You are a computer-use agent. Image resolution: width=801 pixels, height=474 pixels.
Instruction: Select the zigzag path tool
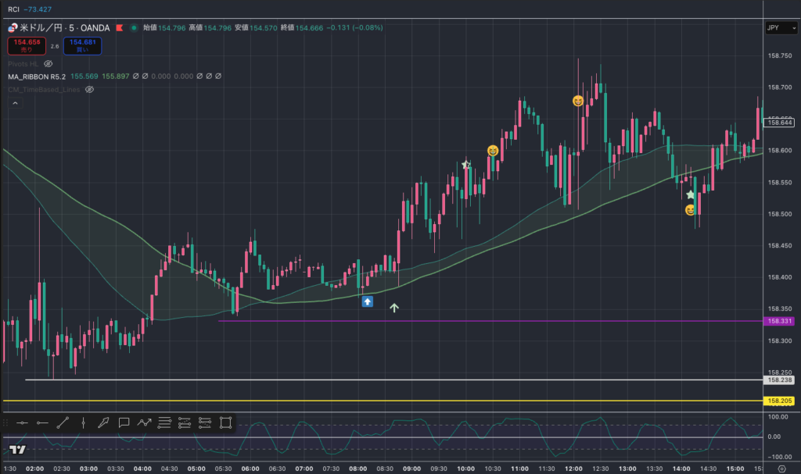[144, 422]
